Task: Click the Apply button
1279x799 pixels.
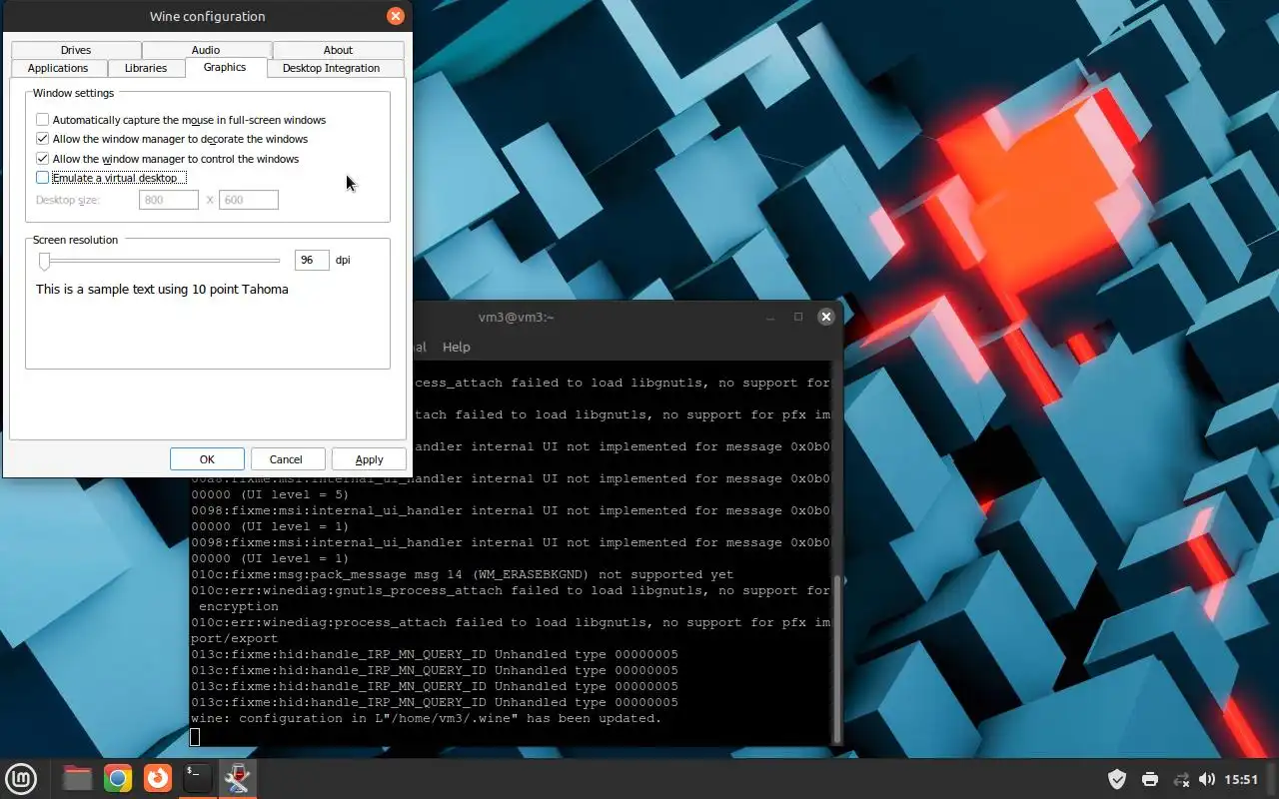Action: 369,459
